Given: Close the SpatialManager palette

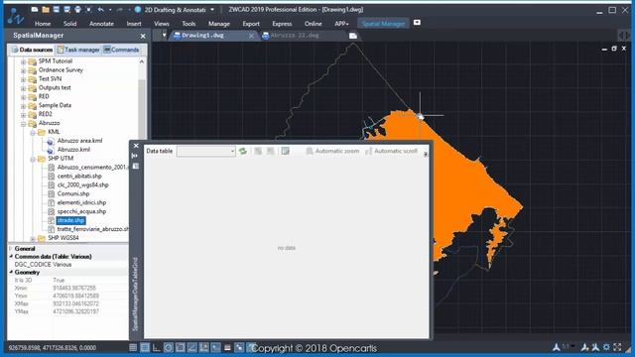Looking at the screenshot, I should click(x=143, y=36).
